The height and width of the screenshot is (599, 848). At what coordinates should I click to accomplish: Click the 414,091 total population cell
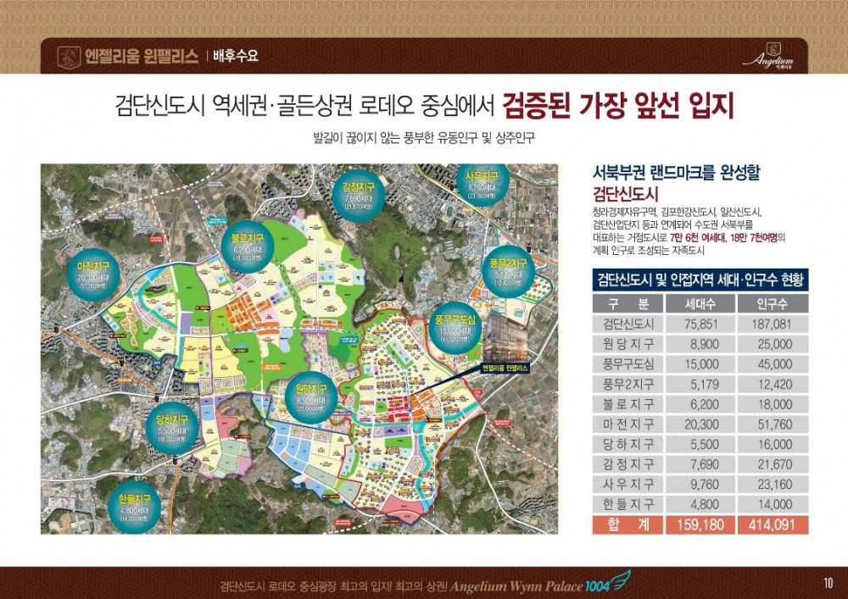[x=773, y=524]
